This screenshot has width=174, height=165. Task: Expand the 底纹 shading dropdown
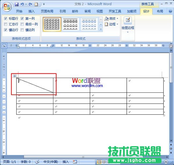(118, 18)
